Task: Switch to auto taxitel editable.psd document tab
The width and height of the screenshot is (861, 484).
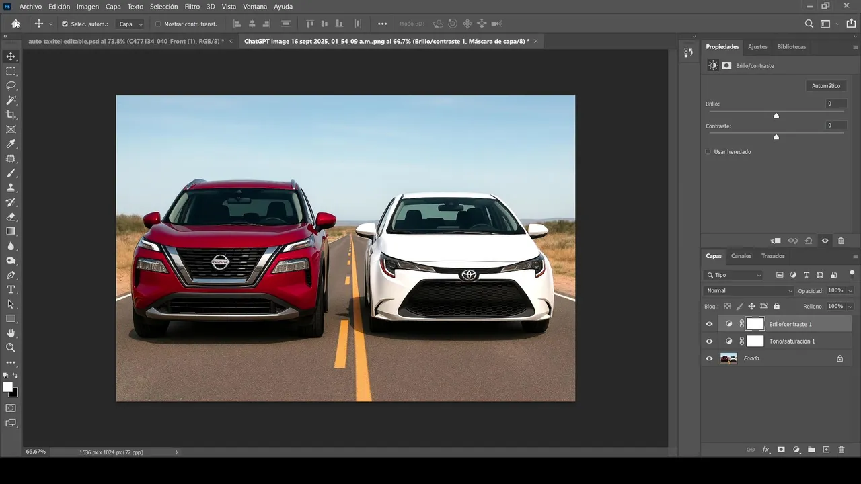Action: [x=126, y=41]
